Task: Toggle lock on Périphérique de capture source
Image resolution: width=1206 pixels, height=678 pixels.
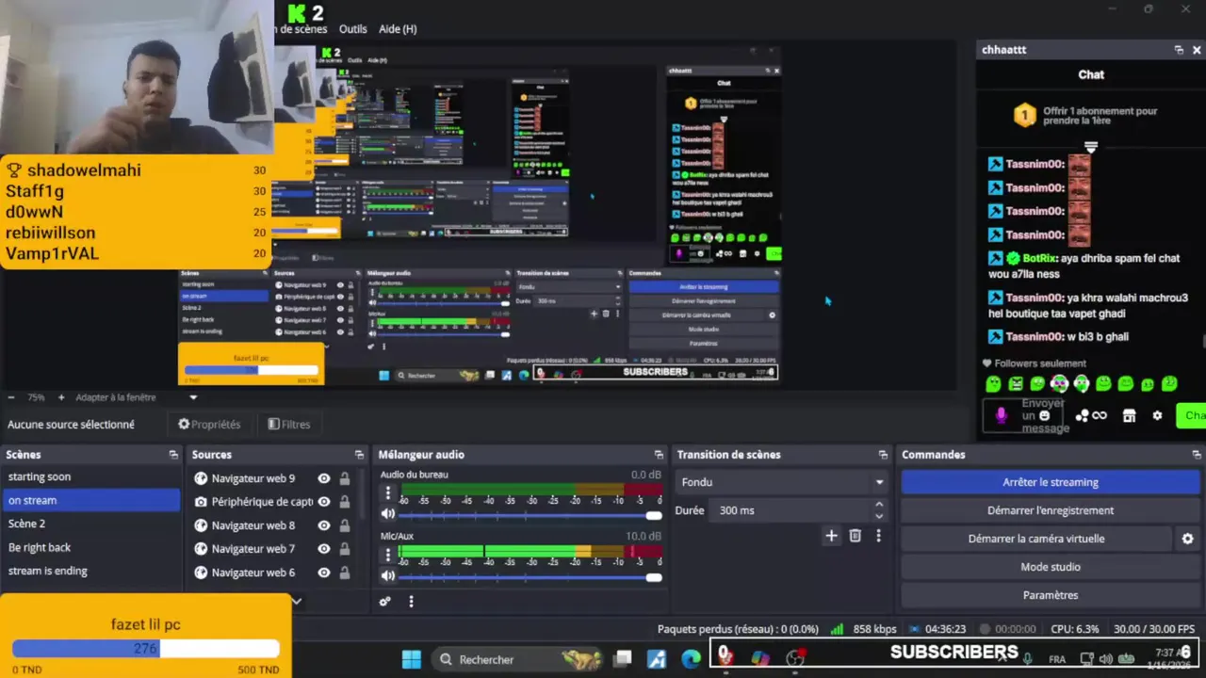Action: pyautogui.click(x=345, y=502)
